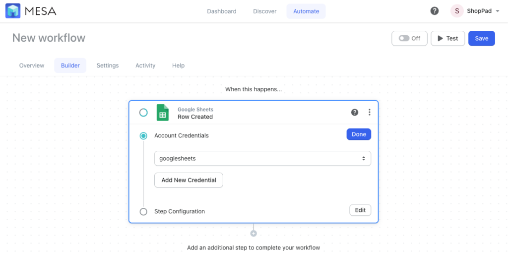Click the Done button for credentials
508x253 pixels.
pyautogui.click(x=359, y=134)
